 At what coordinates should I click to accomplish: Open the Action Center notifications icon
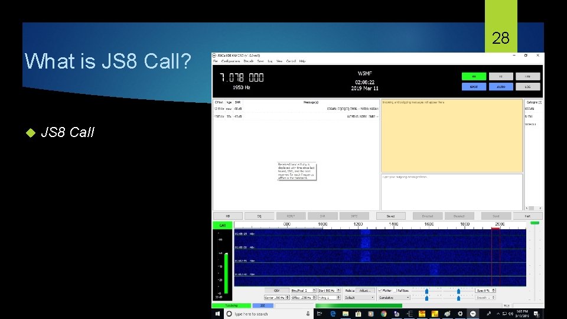click(x=536, y=314)
